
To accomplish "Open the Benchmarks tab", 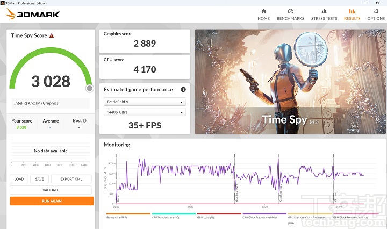I will coord(290,15).
